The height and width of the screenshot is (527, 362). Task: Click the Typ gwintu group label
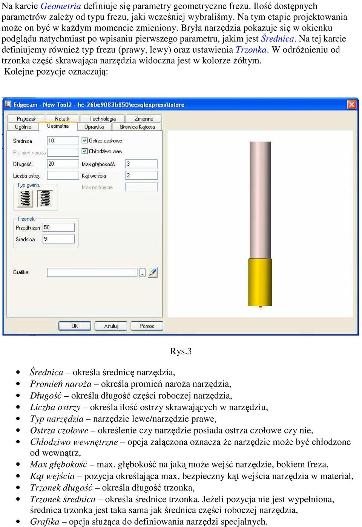pos(29,185)
